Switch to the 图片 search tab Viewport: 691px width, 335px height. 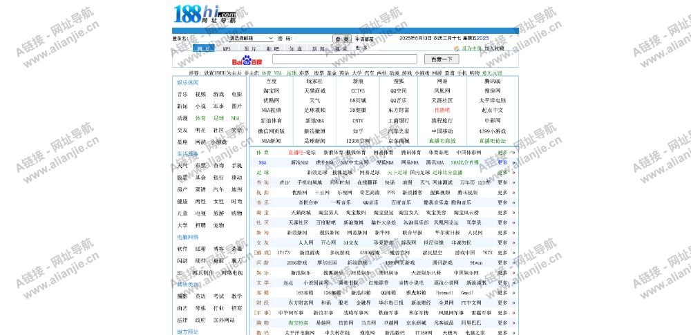250,48
